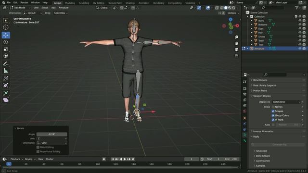Open the Armature menu in viewport header

(64, 8)
